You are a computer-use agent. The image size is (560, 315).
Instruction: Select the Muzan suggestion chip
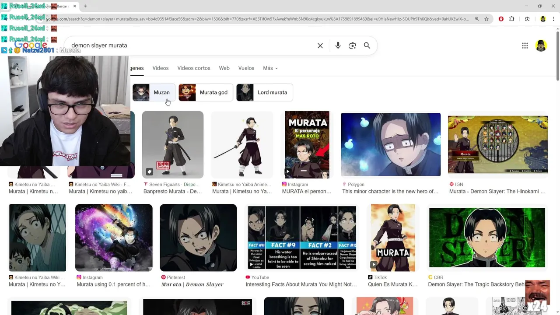[x=154, y=92]
